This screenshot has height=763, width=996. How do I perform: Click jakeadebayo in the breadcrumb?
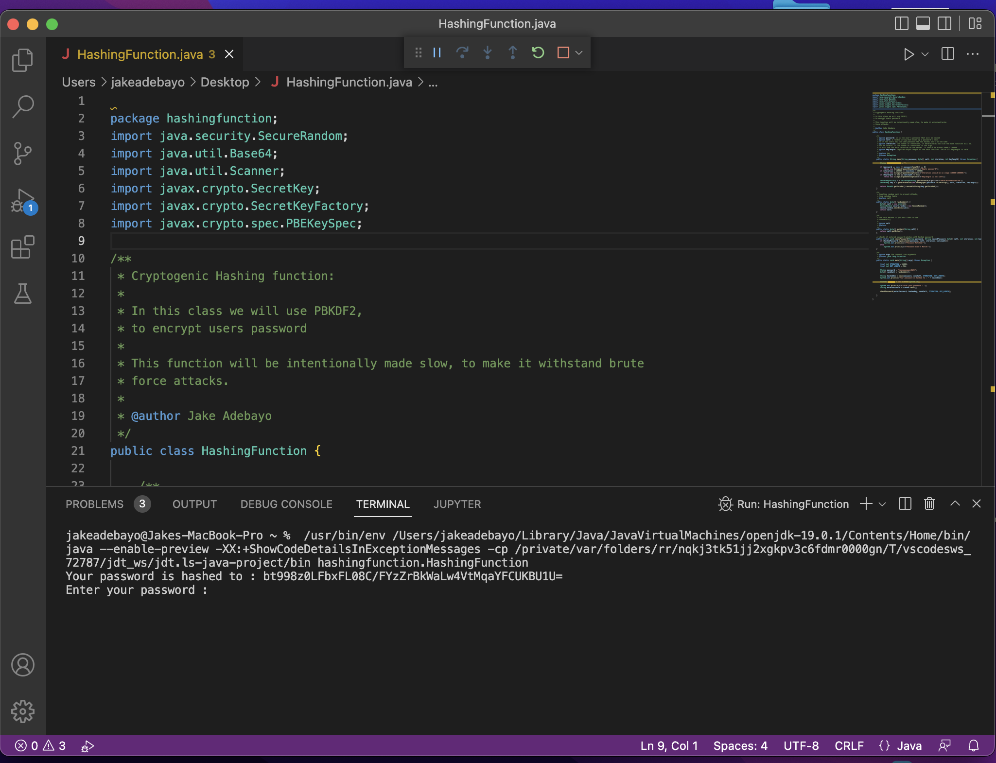pos(148,82)
